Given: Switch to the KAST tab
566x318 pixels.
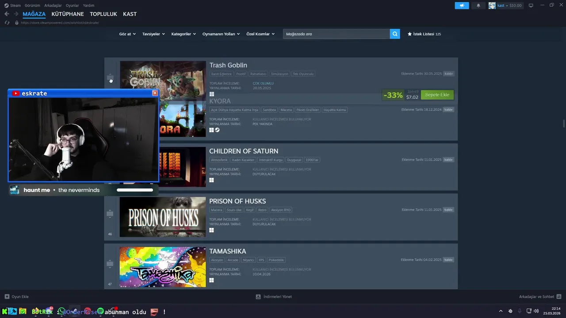Looking at the screenshot, I should coord(130,14).
